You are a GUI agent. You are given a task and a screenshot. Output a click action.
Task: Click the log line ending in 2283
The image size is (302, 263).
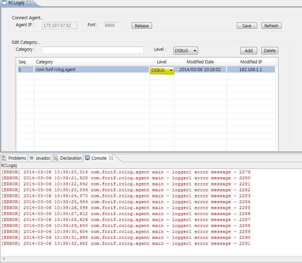click(126, 196)
